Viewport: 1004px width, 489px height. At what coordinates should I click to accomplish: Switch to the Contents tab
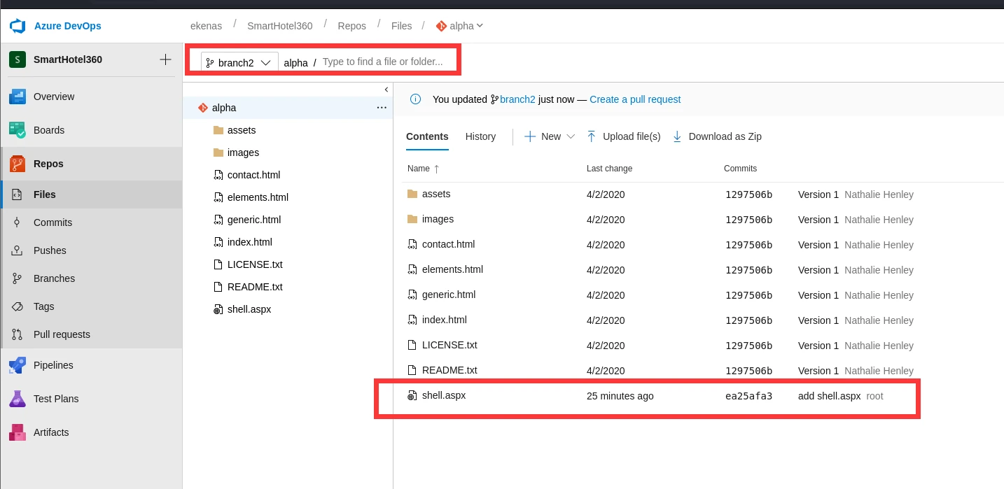(x=427, y=136)
